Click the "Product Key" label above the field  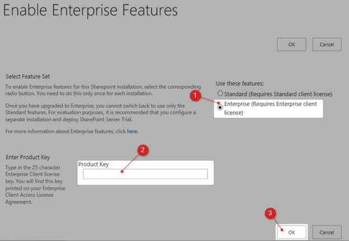click(x=93, y=164)
